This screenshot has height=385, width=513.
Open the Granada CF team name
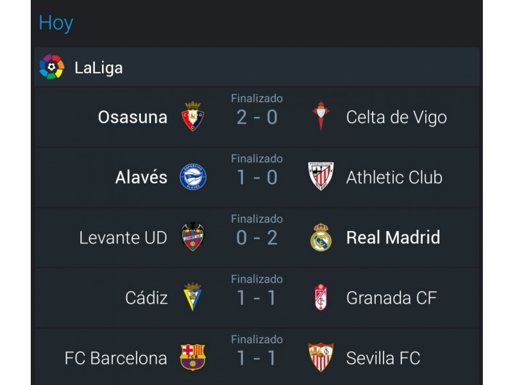click(392, 298)
